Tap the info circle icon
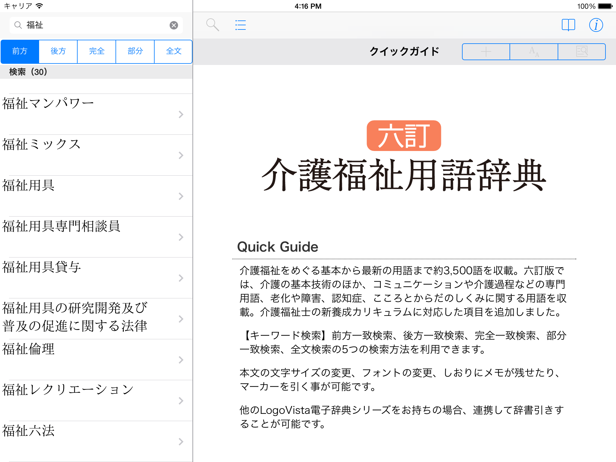This screenshot has height=462, width=616. click(596, 25)
